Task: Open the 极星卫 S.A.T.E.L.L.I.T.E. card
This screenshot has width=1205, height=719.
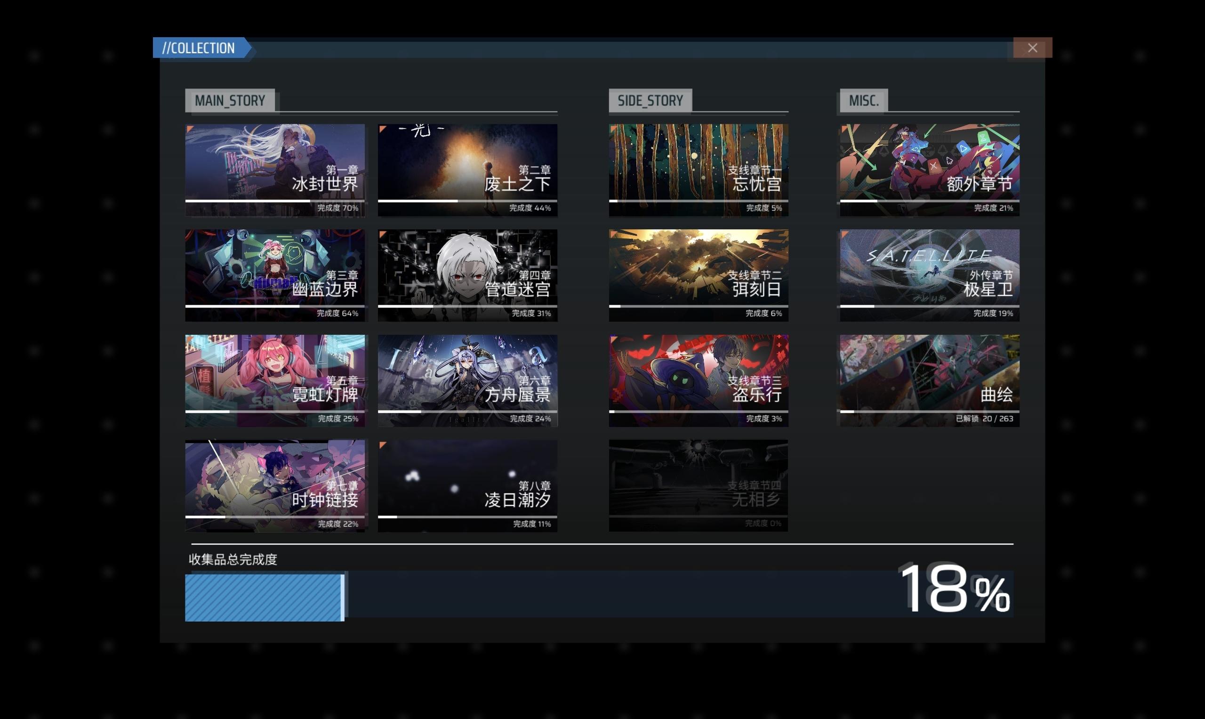Action: [930, 275]
